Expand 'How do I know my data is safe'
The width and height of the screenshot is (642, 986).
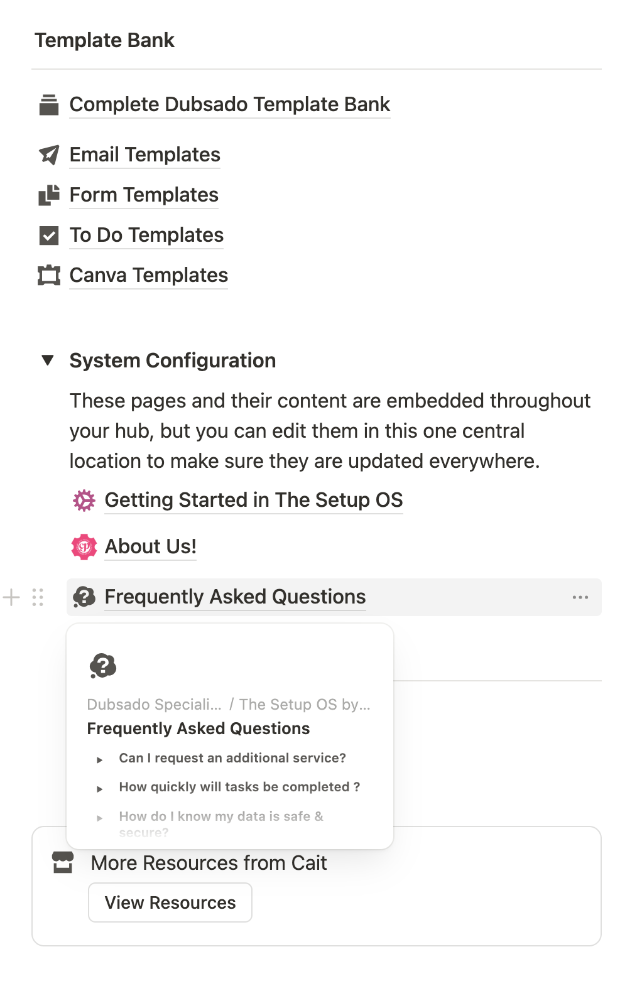(100, 818)
